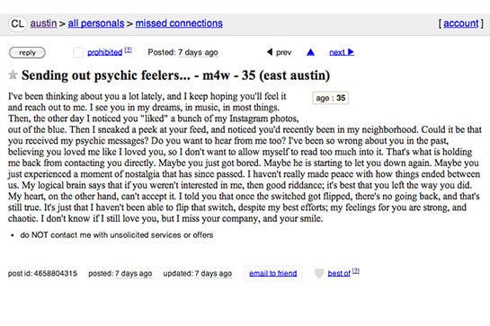
Task: Go to missed connections section
Action: point(179,23)
